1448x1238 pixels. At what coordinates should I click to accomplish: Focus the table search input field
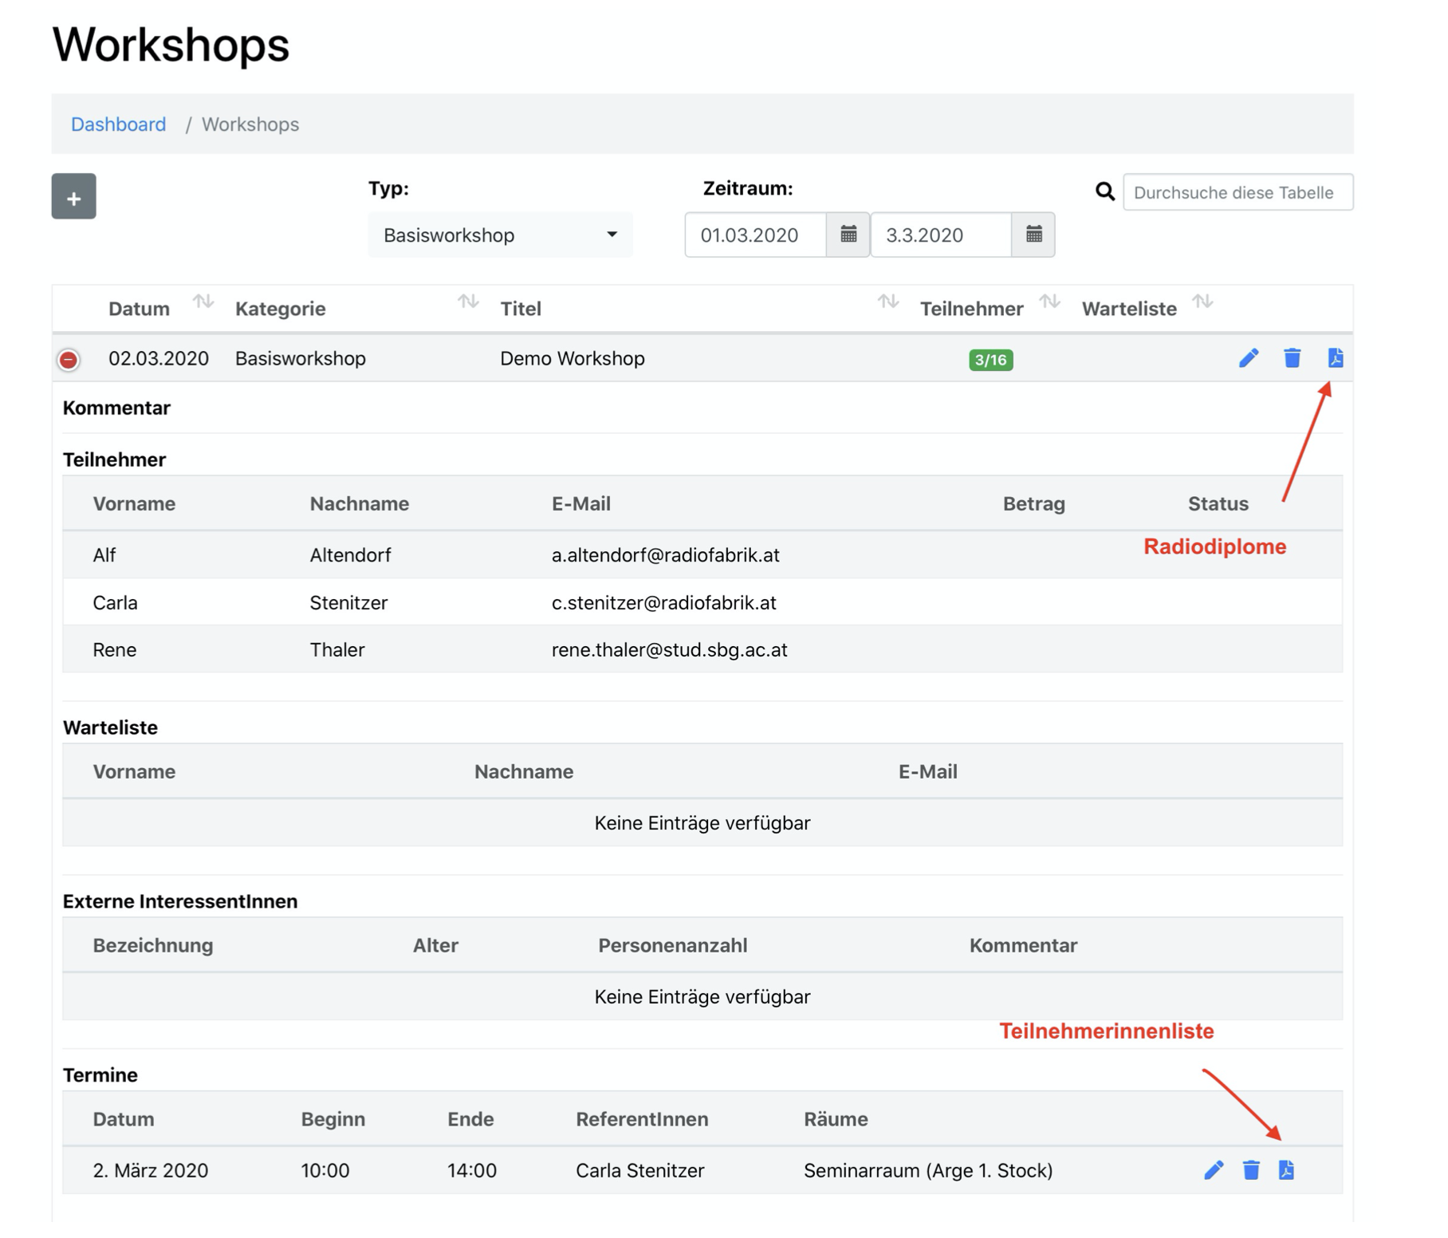point(1237,192)
